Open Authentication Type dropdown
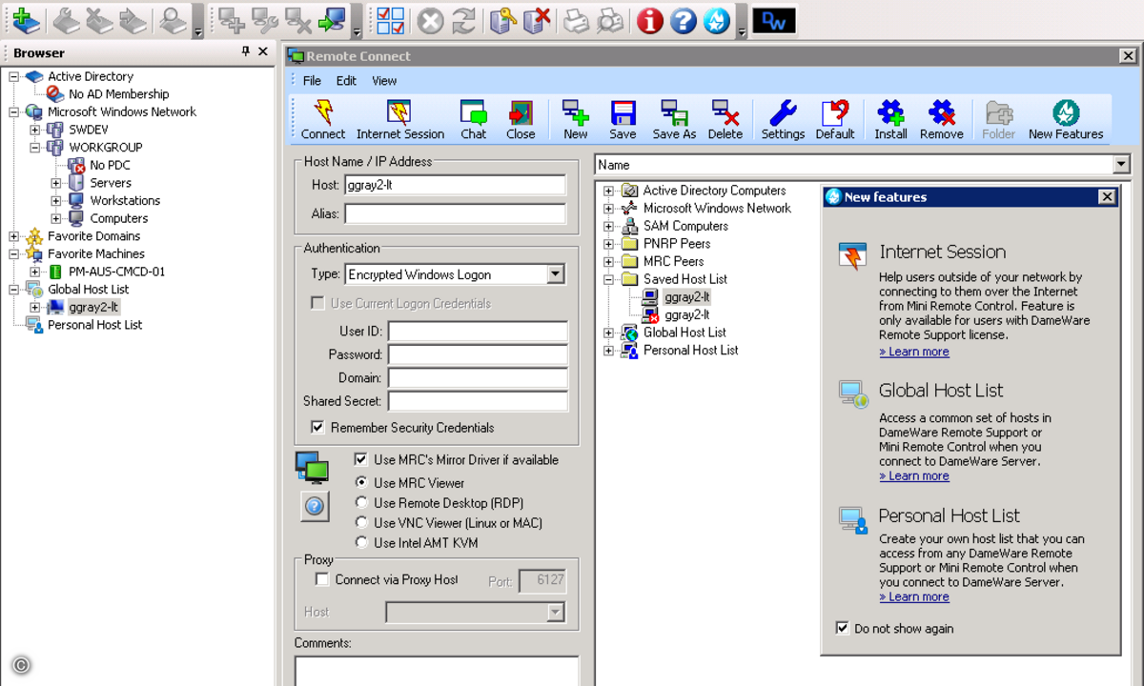 (x=556, y=274)
